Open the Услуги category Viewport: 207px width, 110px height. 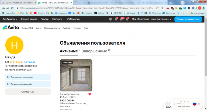[x=77, y=28]
